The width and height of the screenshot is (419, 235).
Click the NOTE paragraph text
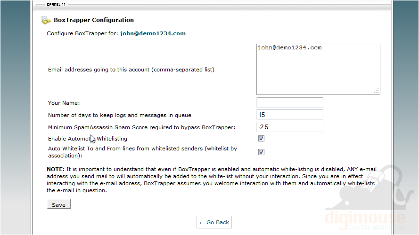pyautogui.click(x=212, y=180)
